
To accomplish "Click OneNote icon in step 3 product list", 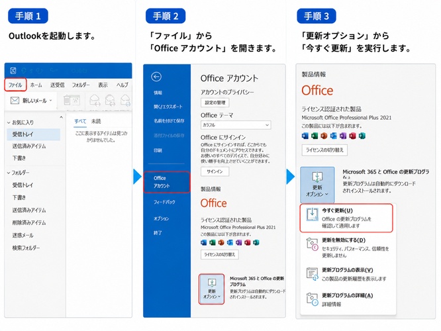I will [343, 136].
